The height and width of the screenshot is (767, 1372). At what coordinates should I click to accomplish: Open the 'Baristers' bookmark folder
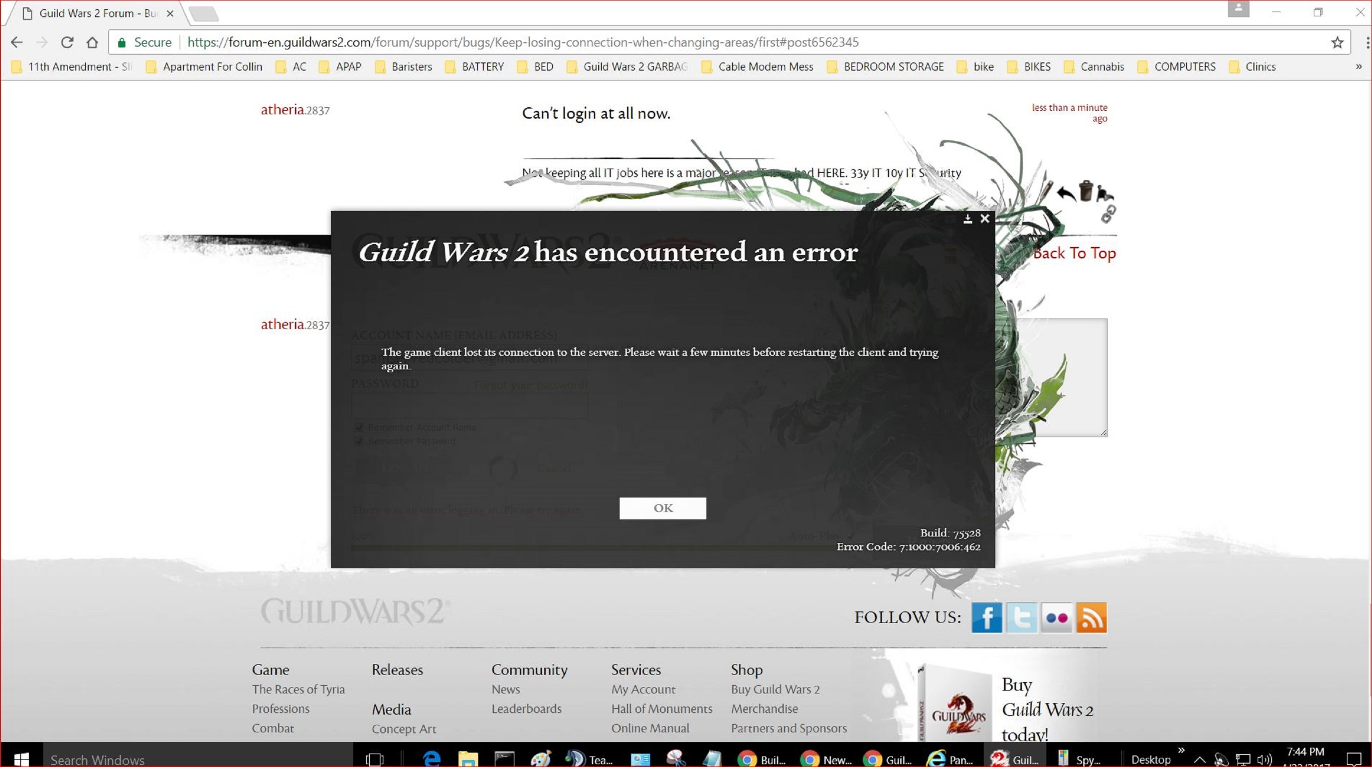pyautogui.click(x=403, y=67)
